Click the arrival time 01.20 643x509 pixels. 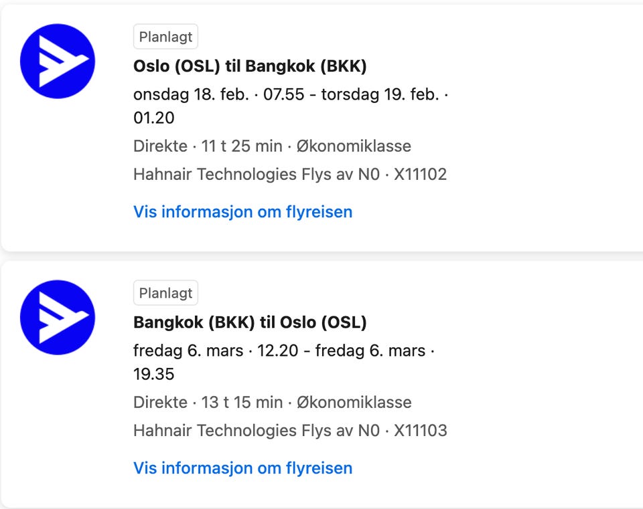click(x=154, y=118)
